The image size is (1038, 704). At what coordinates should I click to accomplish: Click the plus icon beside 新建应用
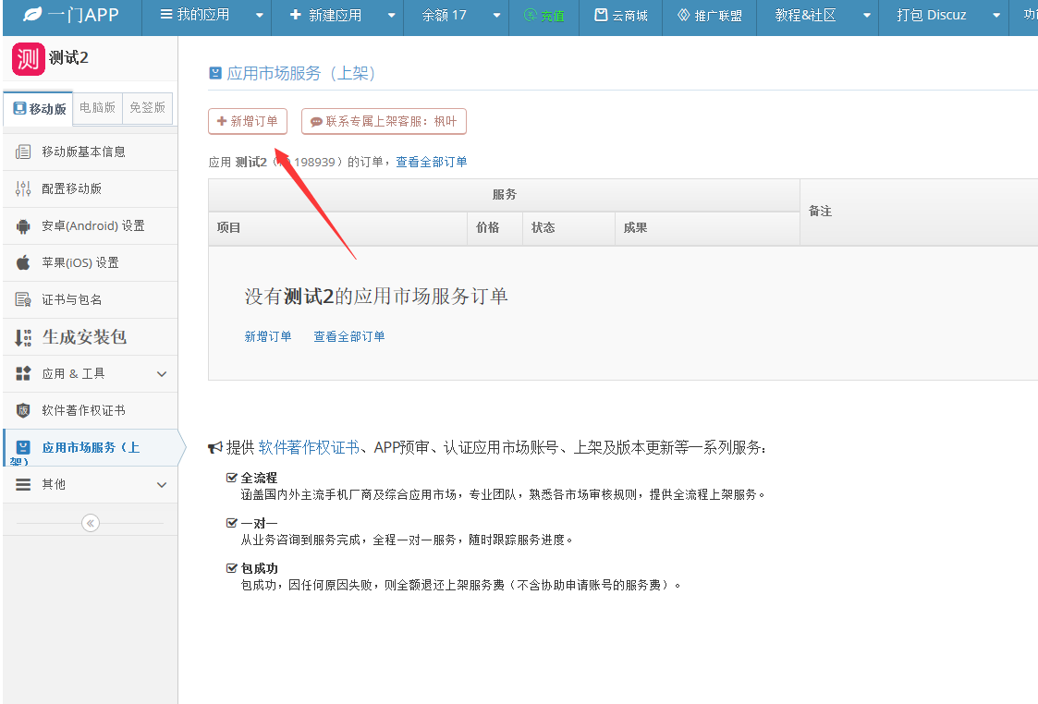(x=295, y=14)
